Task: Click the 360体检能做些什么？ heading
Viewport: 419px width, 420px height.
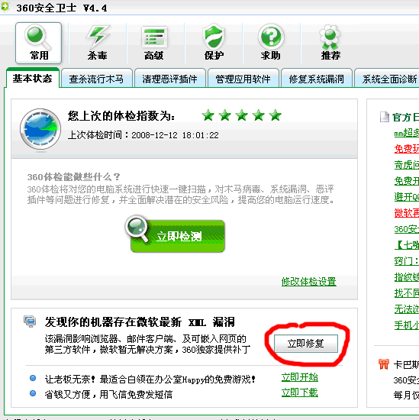Action: point(73,177)
